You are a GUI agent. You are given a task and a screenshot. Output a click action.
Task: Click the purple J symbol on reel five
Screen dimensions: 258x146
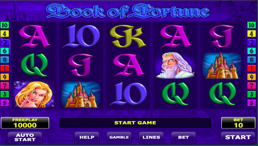(222, 36)
